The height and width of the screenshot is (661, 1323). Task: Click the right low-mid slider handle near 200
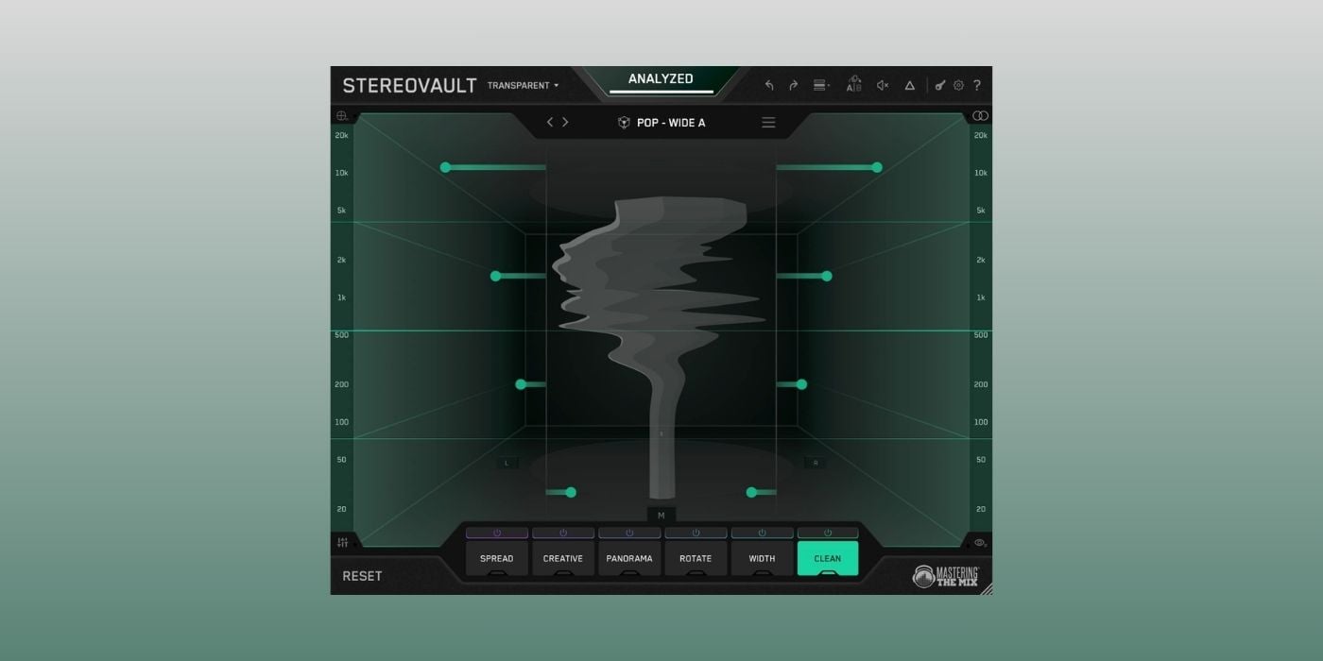pos(801,384)
